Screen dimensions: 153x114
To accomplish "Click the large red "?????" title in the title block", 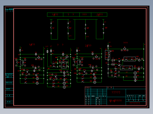I will [116, 92].
